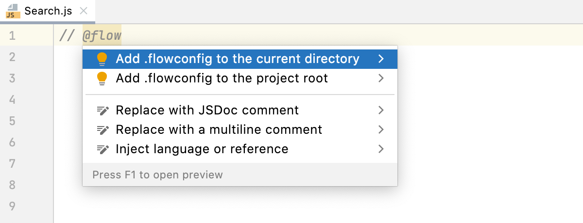
Task: Click the pencil icon beside JSDoc comment option
Action: pyautogui.click(x=103, y=111)
